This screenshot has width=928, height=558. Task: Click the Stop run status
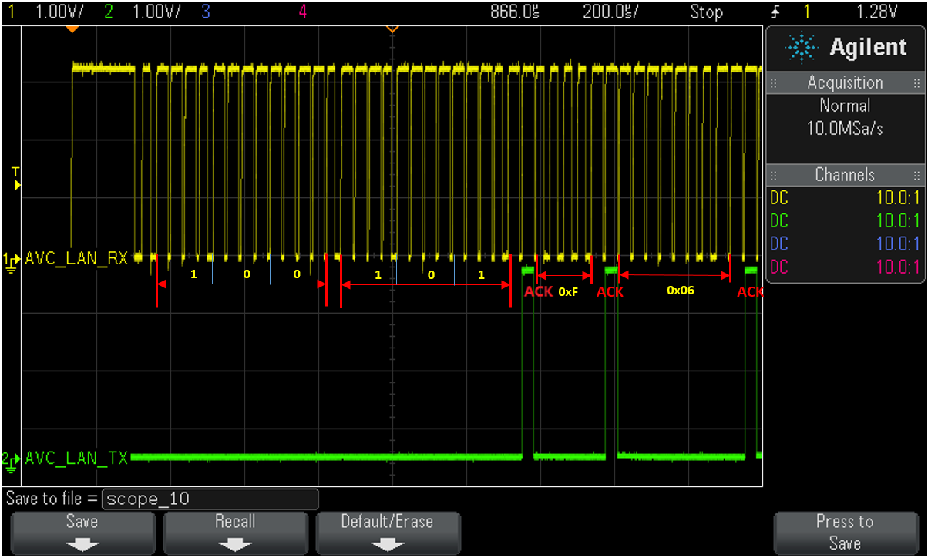pos(706,12)
